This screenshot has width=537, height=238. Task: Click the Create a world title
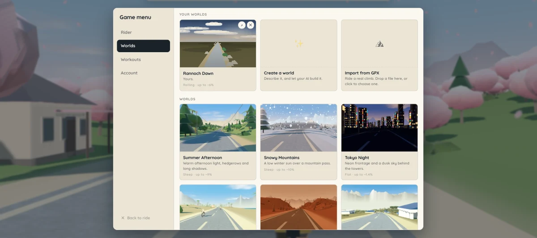279,73
